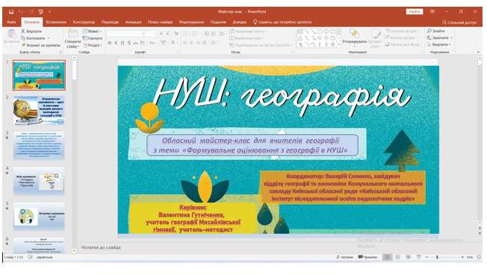Open Спільний доступ sharing
Screen dimensions: 487x274
tap(459, 22)
